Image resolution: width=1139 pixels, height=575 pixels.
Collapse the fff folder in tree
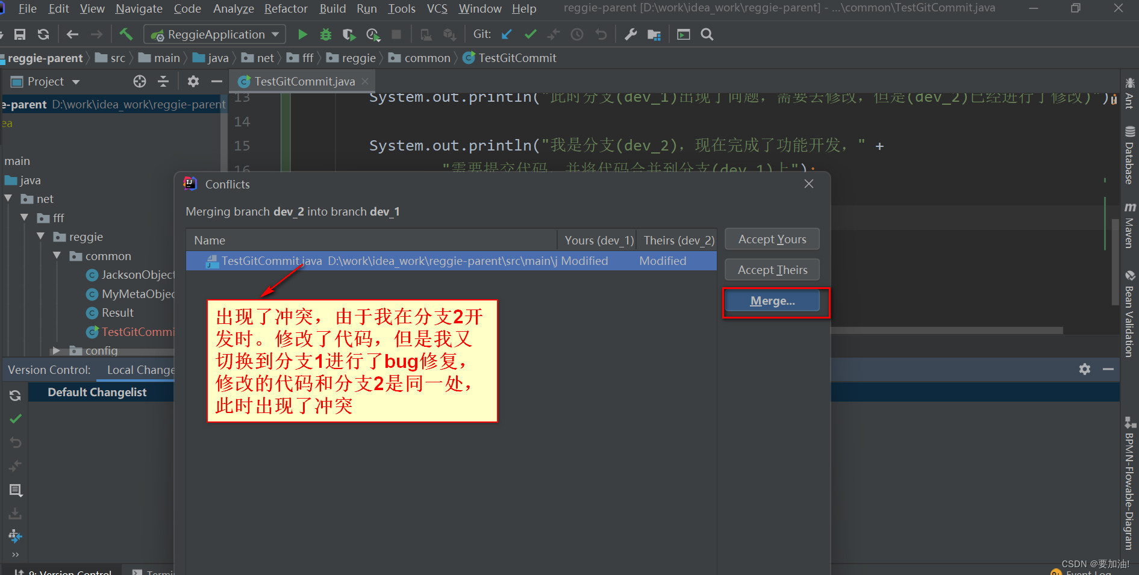click(25, 217)
